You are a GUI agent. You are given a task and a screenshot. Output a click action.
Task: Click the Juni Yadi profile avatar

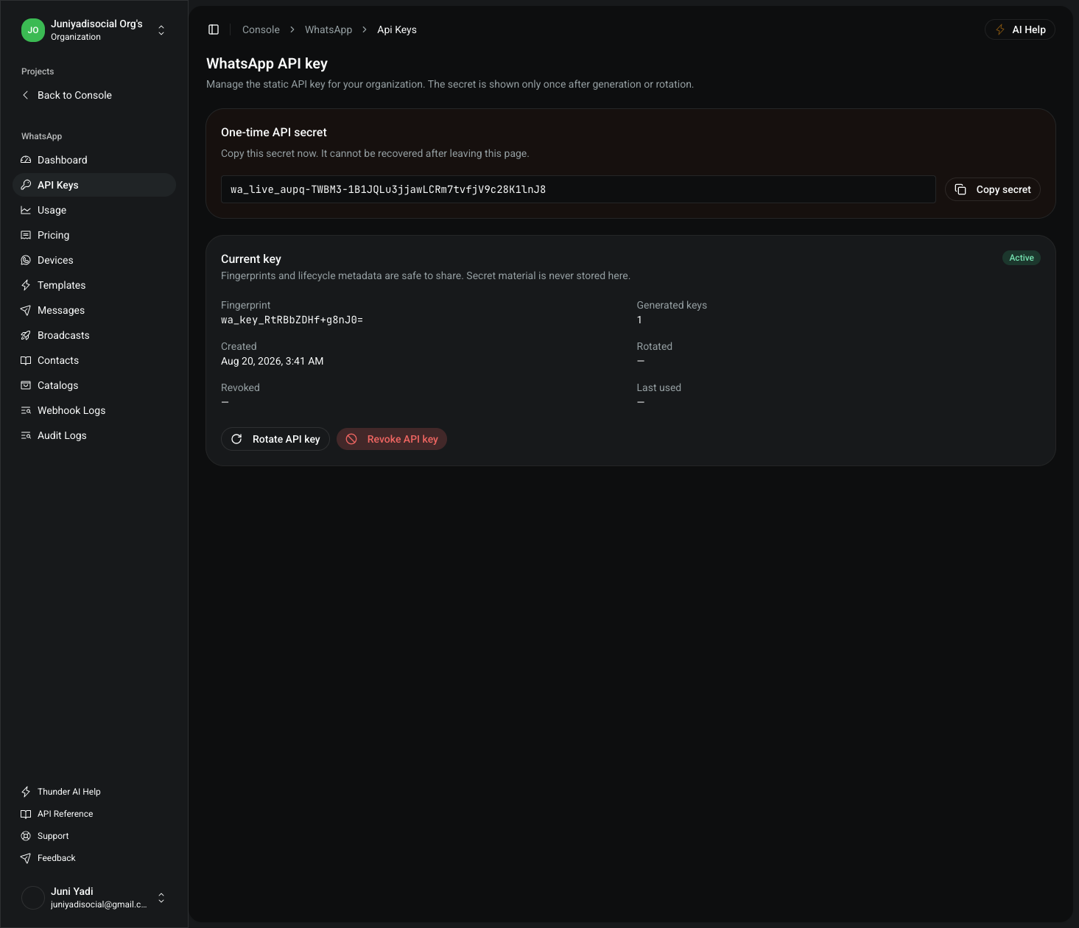pos(33,898)
